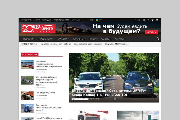Open the YouTube social icon
Image resolution: width=180 pixels, height=120 pixels.
tap(157, 20)
